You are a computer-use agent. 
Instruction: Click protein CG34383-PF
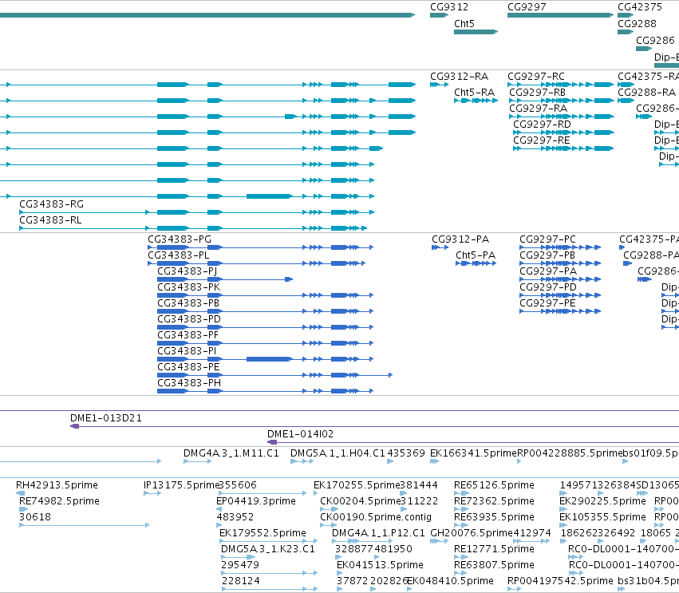tap(265, 343)
